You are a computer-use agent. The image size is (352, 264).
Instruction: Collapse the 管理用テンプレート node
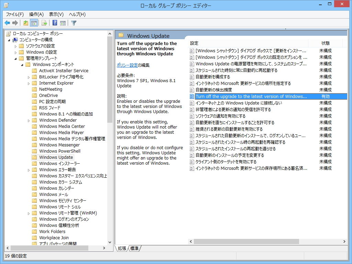click(15, 59)
